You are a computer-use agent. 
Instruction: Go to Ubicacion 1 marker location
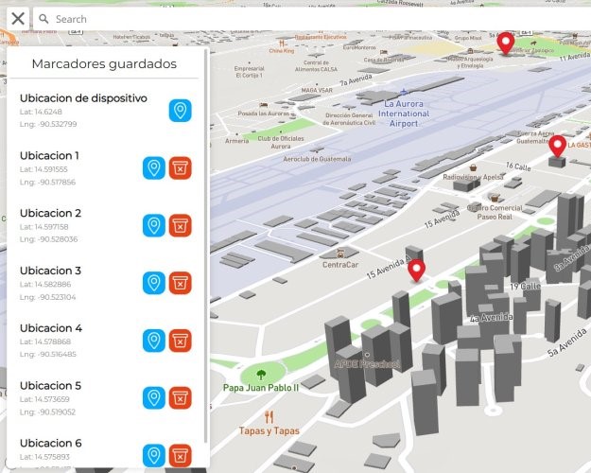(x=153, y=168)
